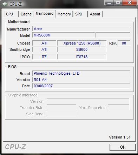
Task: Select the Mainboard tab
Action: [45, 14]
